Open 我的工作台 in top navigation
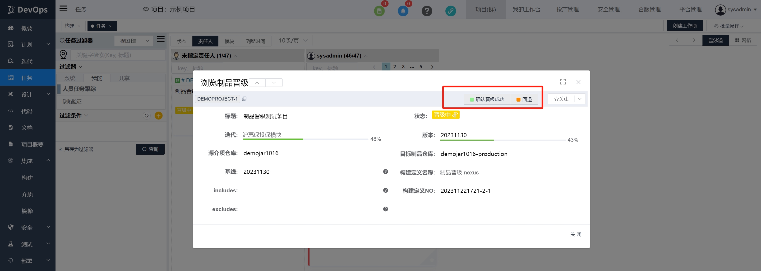This screenshot has height=271, width=761. pyautogui.click(x=526, y=9)
